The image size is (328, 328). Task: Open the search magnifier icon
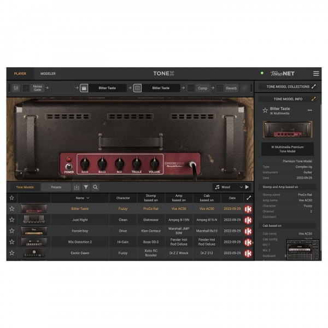coord(95,187)
